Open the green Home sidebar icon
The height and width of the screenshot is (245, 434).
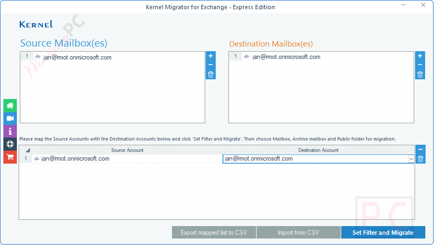click(x=10, y=105)
